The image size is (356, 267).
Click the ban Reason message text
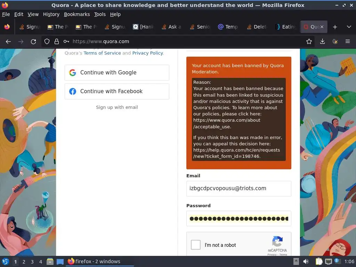238,120
